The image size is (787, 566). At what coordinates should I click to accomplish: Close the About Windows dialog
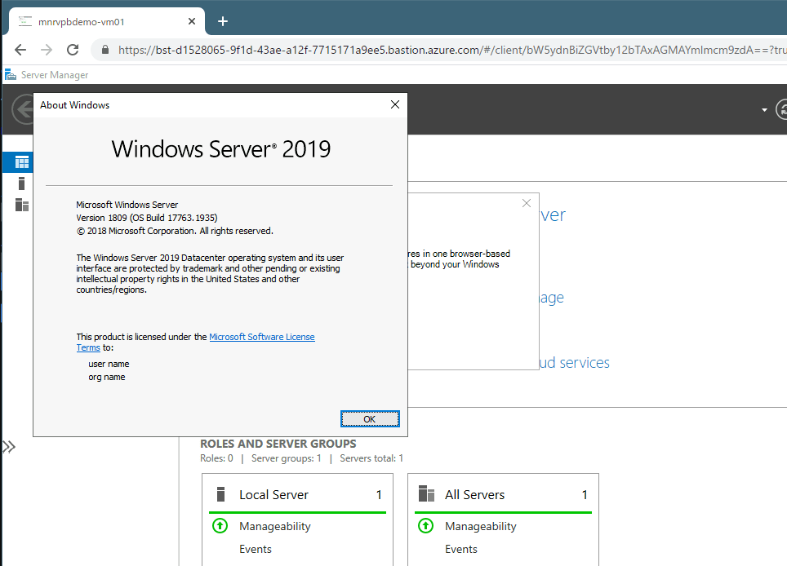pos(395,104)
